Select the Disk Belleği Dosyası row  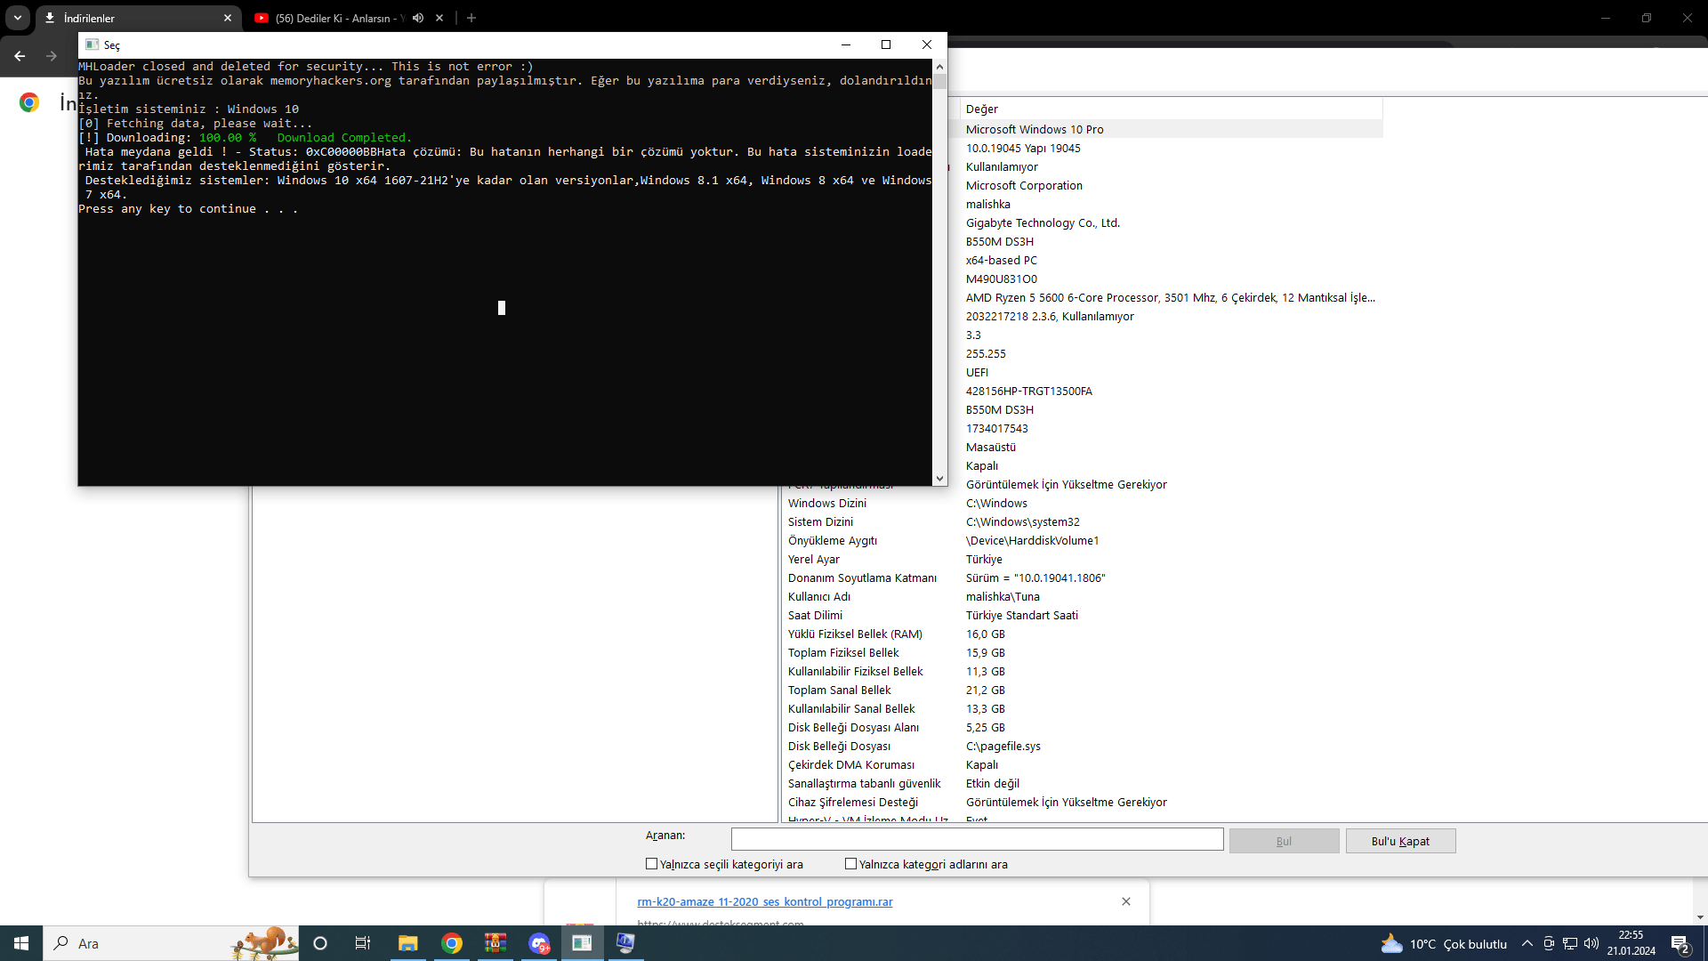coord(1082,746)
